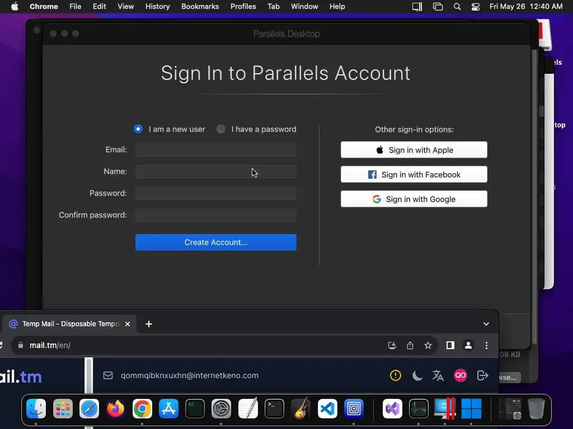Click the envelope icon beside the email address
Screen dimensions: 573x429
[108, 375]
